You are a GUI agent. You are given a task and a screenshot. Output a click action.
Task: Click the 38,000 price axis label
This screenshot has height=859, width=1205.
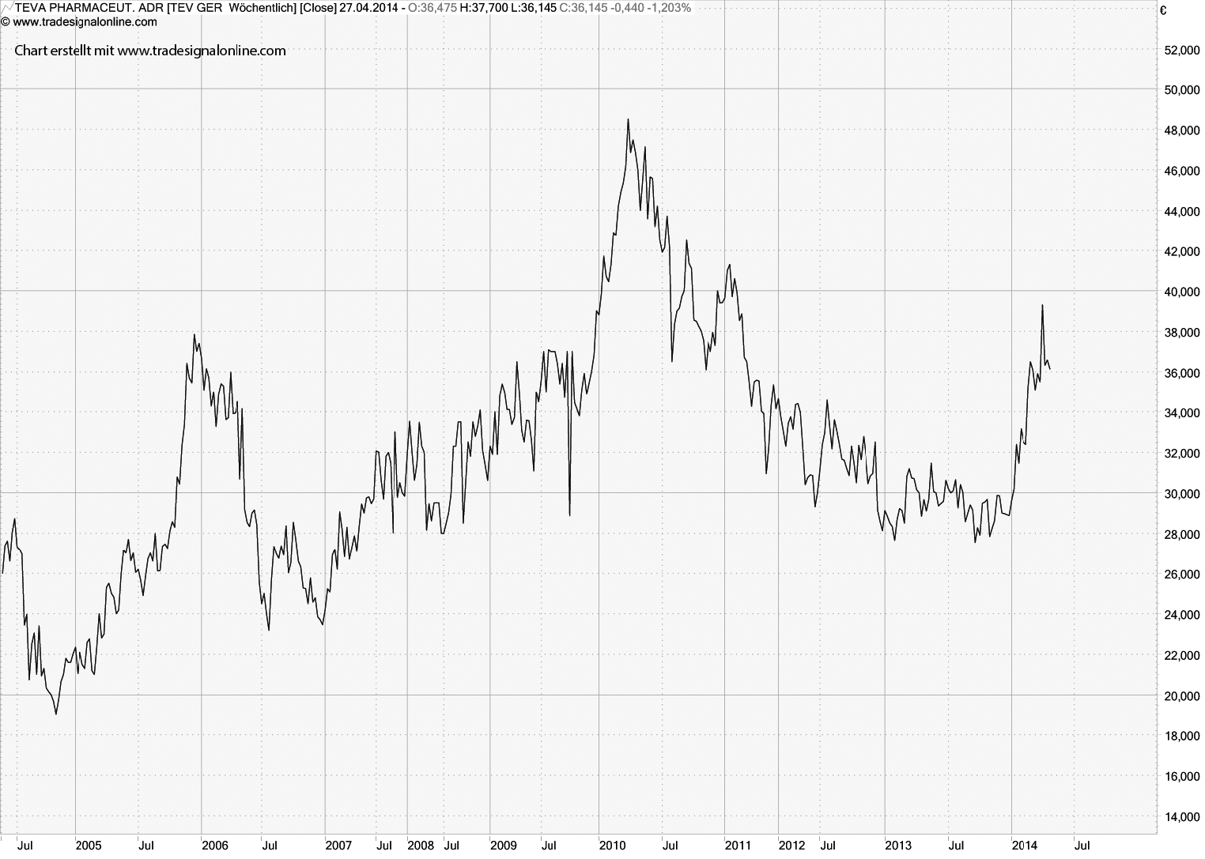coord(1182,333)
